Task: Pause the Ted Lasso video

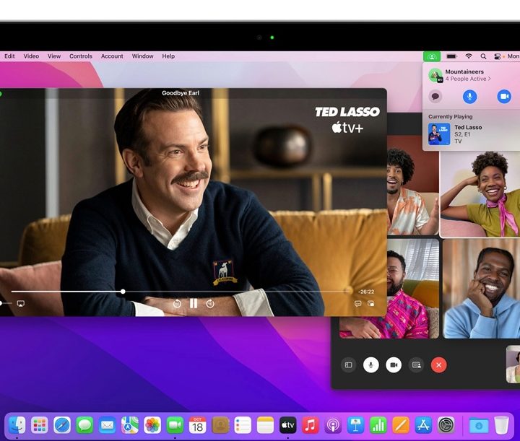Action: [194, 303]
